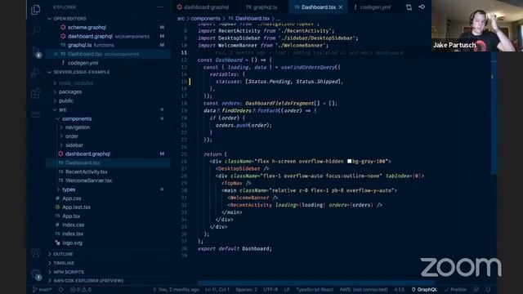523x294 pixels.
Task: Open App.tsx file
Action: tap(71, 216)
